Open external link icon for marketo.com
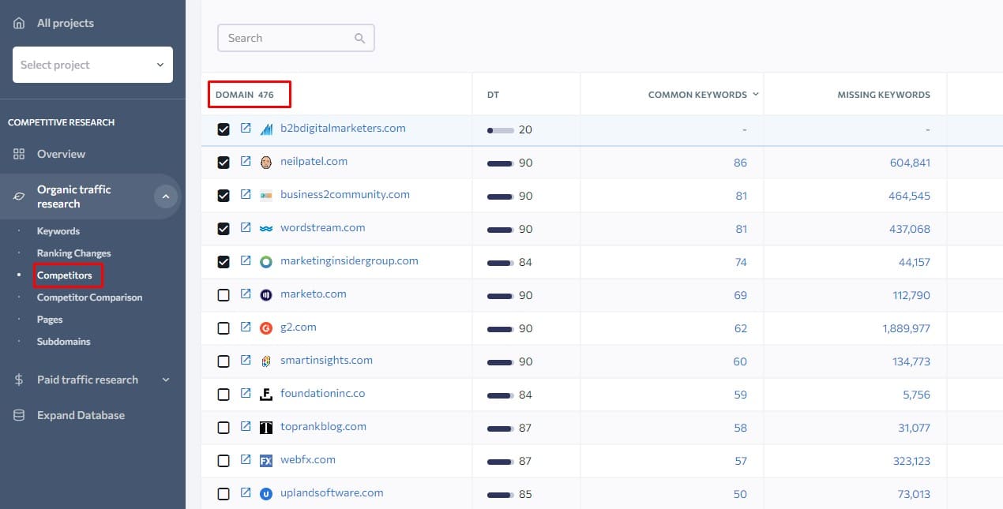Viewport: 1003px width, 509px height. pos(246,294)
